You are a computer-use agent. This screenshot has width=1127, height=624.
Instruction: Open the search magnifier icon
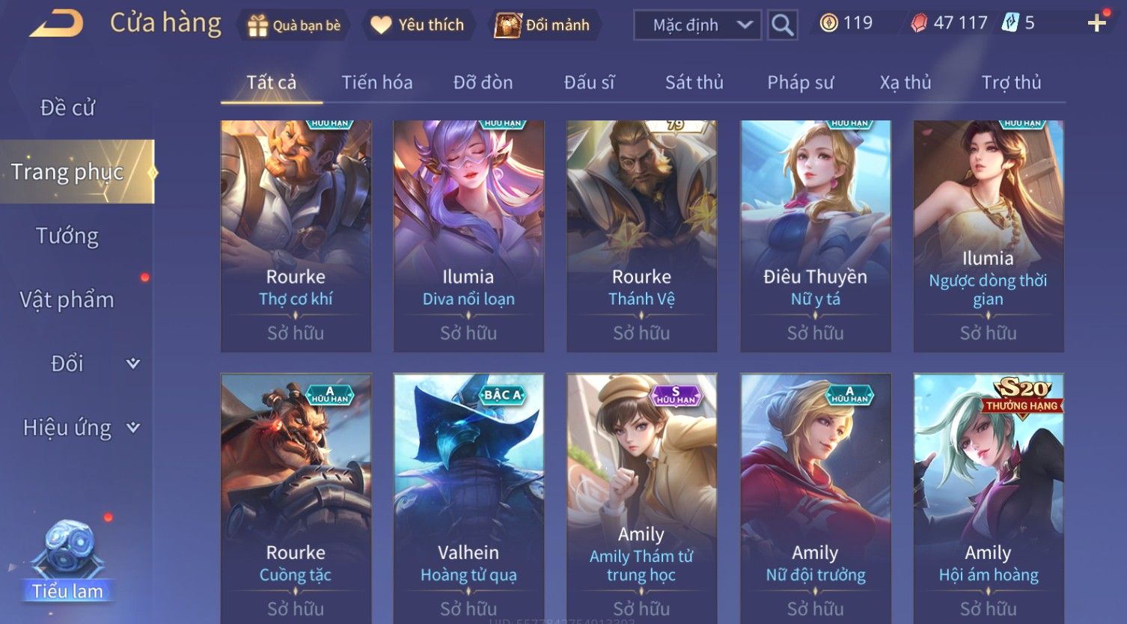(x=782, y=25)
